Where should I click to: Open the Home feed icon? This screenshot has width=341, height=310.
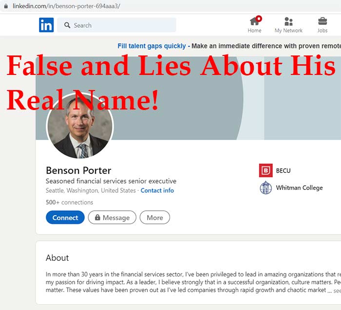click(x=254, y=21)
